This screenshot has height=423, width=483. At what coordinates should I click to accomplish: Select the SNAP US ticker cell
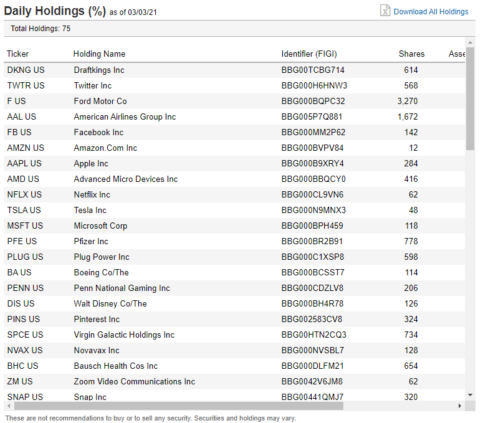[x=25, y=397]
